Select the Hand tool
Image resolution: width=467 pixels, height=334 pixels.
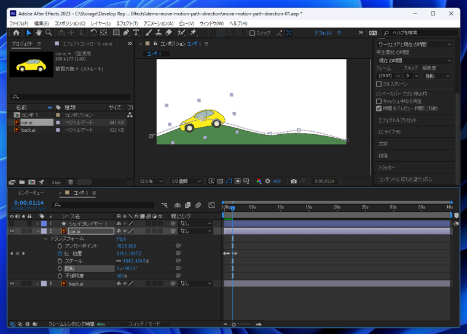[39, 32]
